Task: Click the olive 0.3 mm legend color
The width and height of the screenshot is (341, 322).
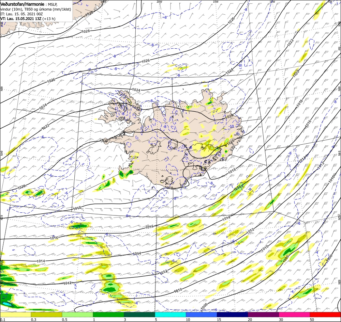Action: [x=46, y=315]
